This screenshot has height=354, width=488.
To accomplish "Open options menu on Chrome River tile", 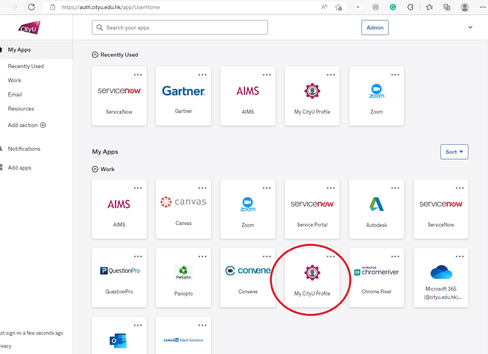I will click(395, 256).
